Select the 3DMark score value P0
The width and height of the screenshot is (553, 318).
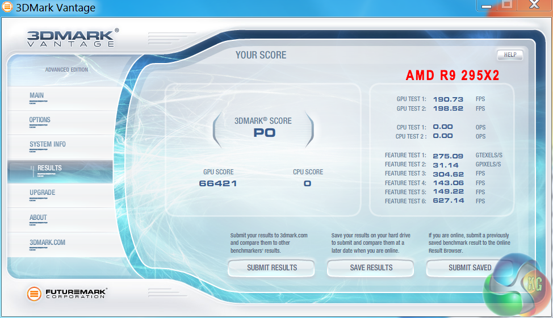[x=265, y=133]
